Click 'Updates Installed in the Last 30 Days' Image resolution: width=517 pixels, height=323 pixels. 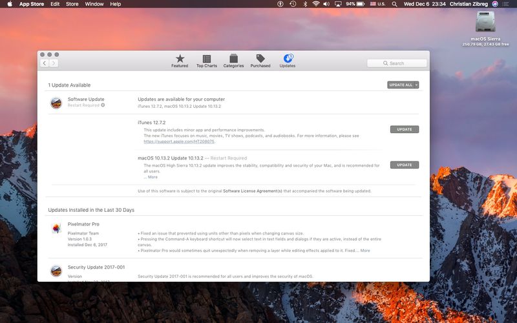(91, 210)
